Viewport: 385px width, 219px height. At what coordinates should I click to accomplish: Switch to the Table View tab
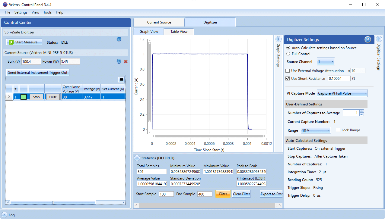point(178,31)
